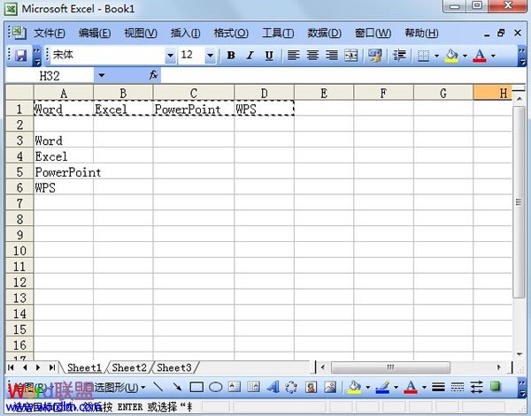Open the 编辑(E) menu
Image resolution: width=531 pixels, height=416 pixels.
click(95, 33)
